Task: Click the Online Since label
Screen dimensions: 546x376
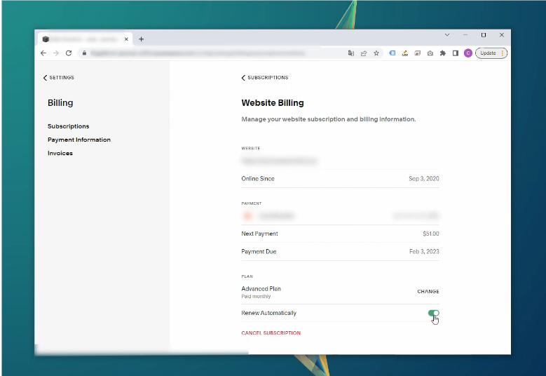Action: point(258,178)
